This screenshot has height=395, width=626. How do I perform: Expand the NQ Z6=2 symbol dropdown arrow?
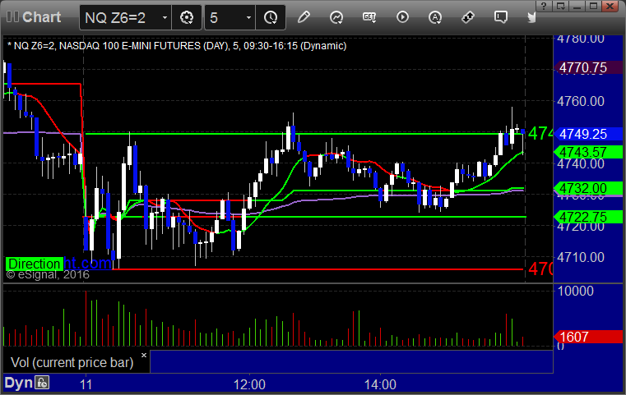point(165,17)
